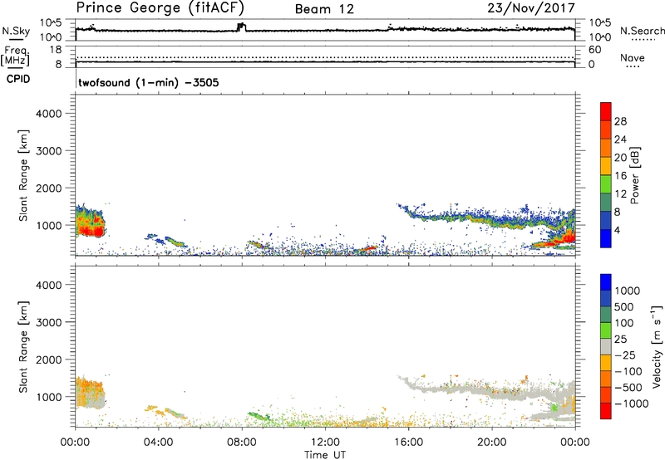This screenshot has width=665, height=460.
Task: Click the '12:00' time axis label
Action: pyautogui.click(x=325, y=443)
